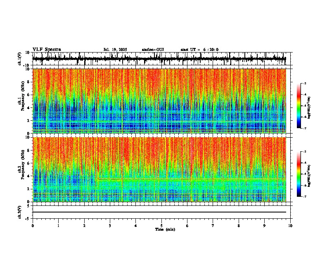Click time axis tick label "5"
The height and width of the screenshot is (253, 327).
pos(161,226)
